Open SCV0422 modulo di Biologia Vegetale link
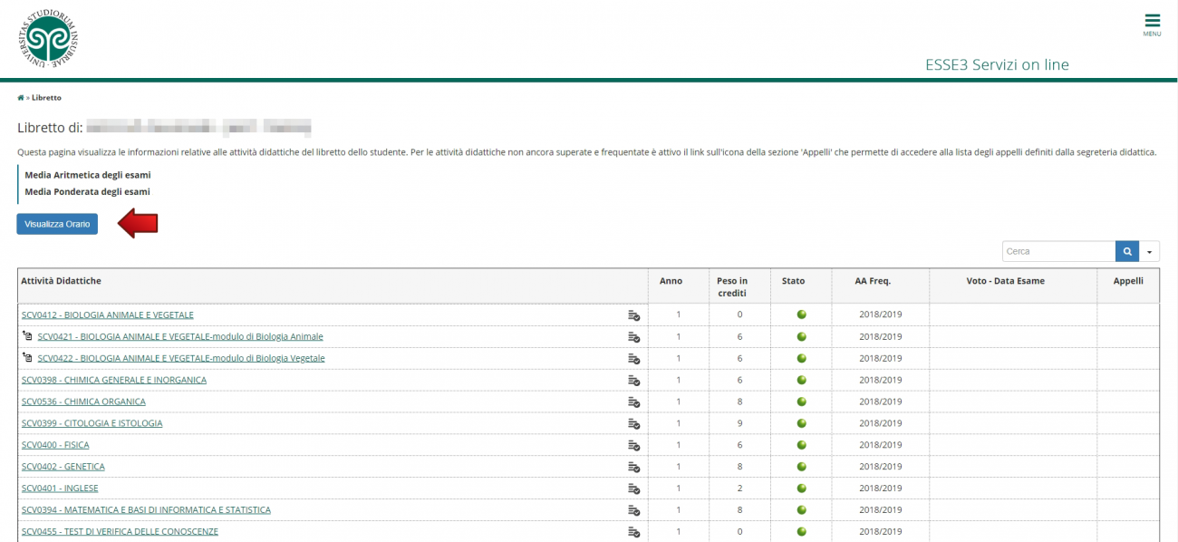Screen dimensions: 1178x542 (181, 359)
